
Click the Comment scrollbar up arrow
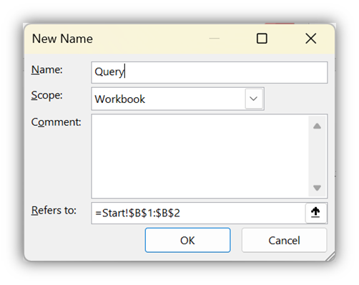click(x=317, y=126)
